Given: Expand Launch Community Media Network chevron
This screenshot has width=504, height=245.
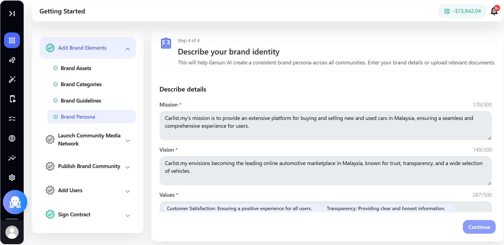Looking at the screenshot, I should (128, 141).
